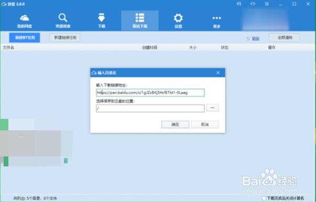The width and height of the screenshot is (316, 202).
Task: Click the 新建链接任务 button
Action: 65,38
